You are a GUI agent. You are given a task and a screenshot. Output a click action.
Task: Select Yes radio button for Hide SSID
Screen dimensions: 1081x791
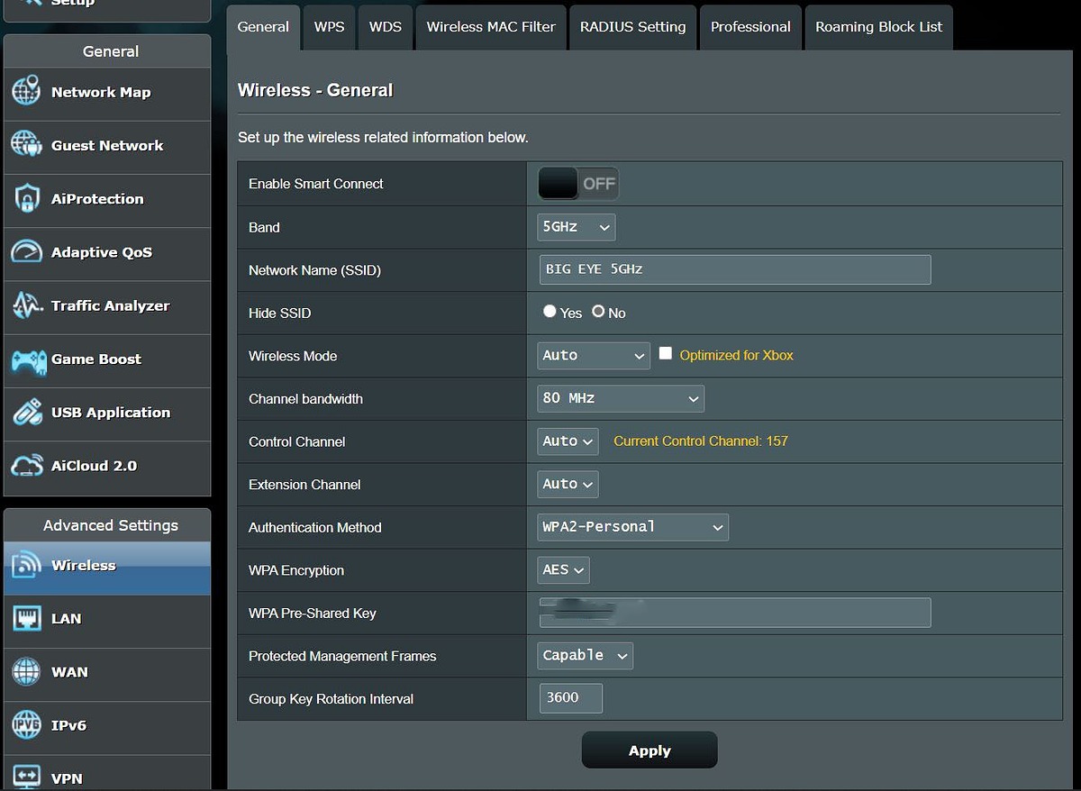[x=550, y=312]
